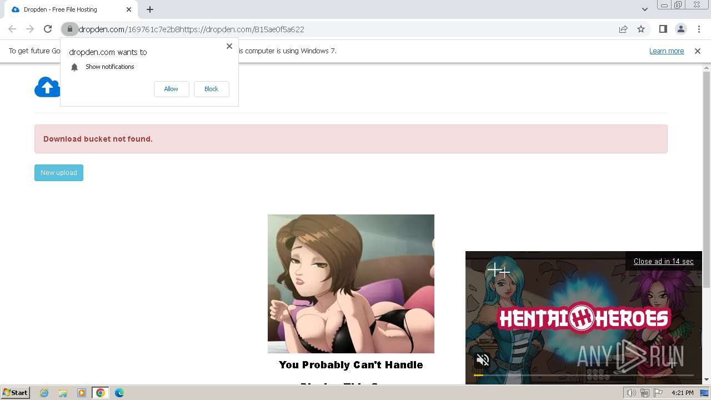The width and height of the screenshot is (711, 400).
Task: Click the browser forward arrow
Action: pos(30,29)
